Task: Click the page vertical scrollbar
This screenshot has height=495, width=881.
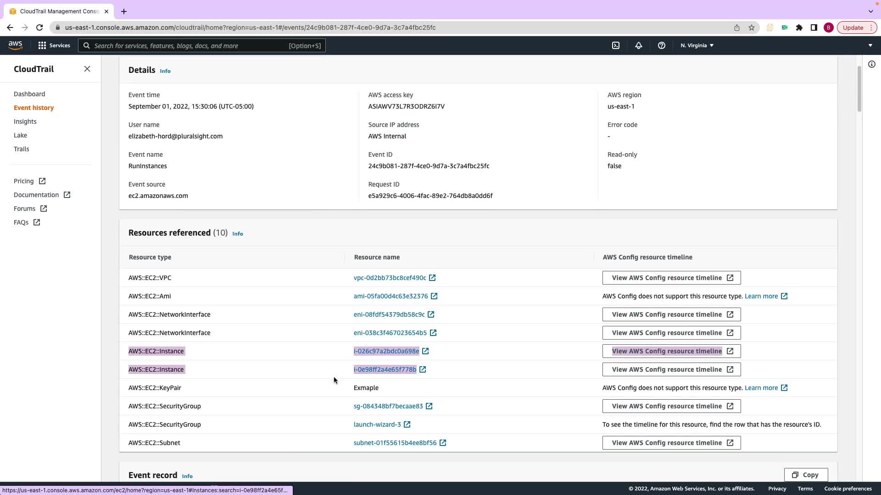Action: [x=859, y=88]
